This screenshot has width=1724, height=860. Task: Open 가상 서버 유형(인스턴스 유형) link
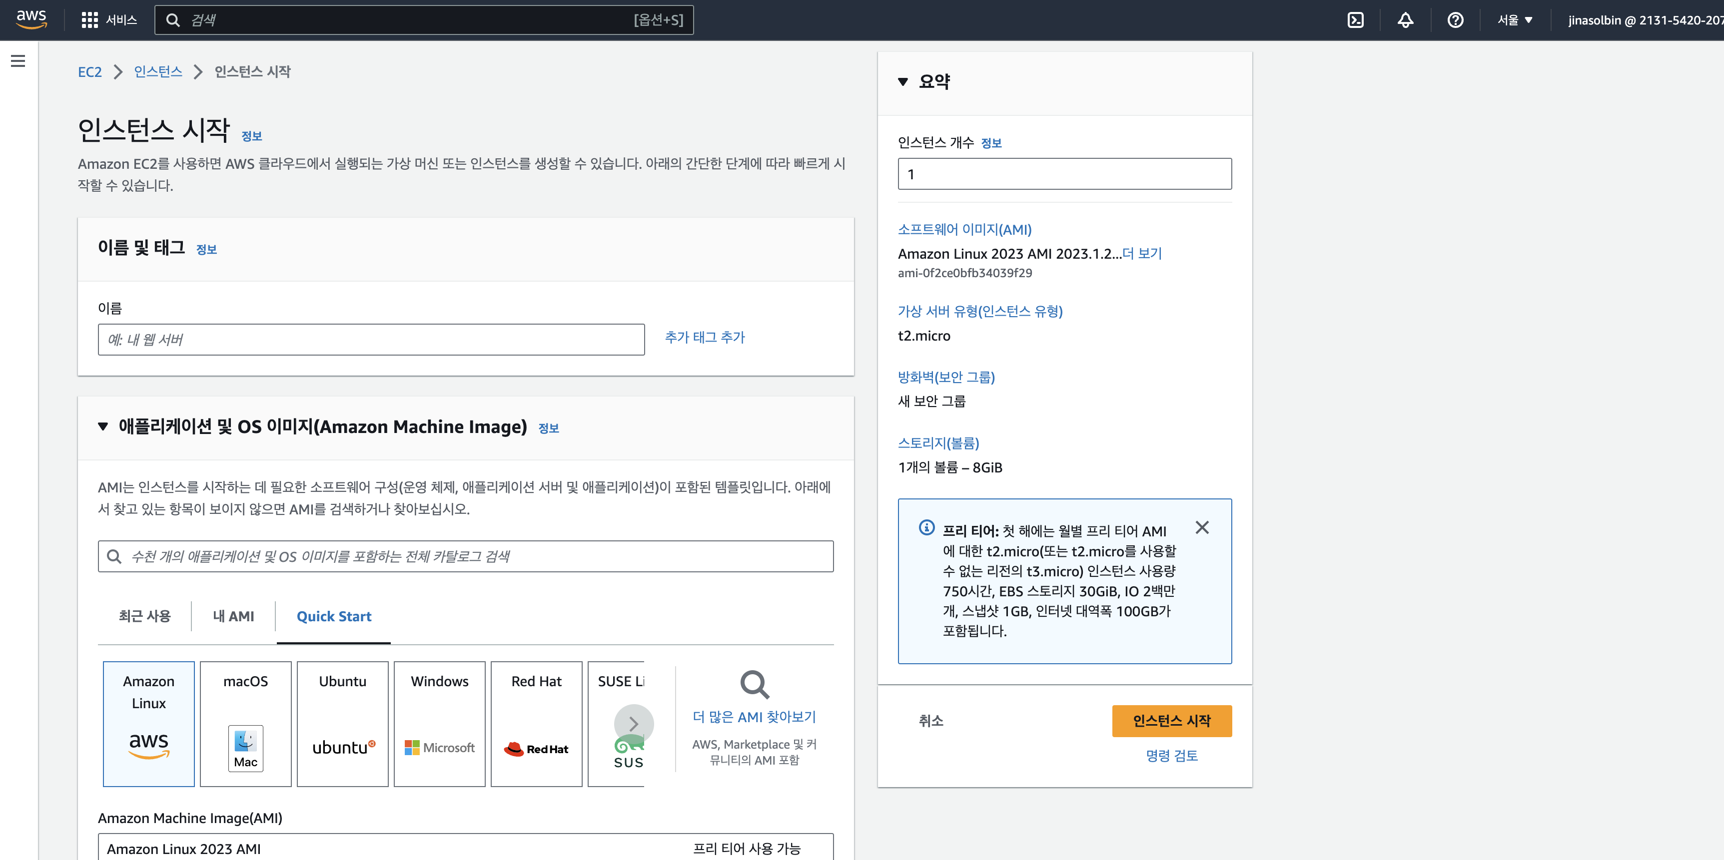pos(980,311)
